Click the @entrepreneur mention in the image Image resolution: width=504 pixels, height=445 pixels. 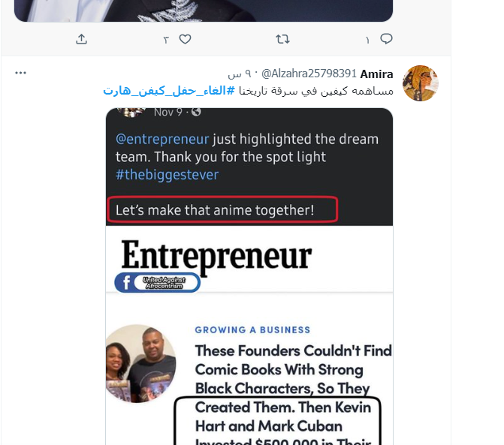[162, 140]
